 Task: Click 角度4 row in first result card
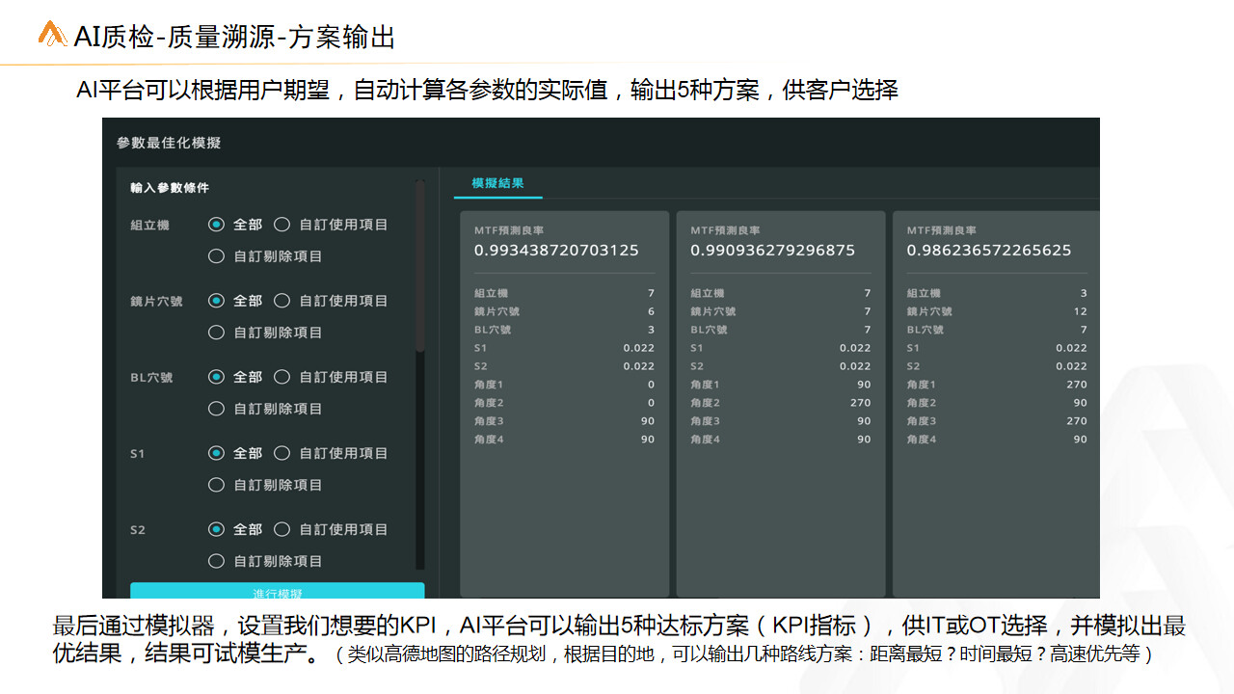pyautogui.click(x=564, y=440)
